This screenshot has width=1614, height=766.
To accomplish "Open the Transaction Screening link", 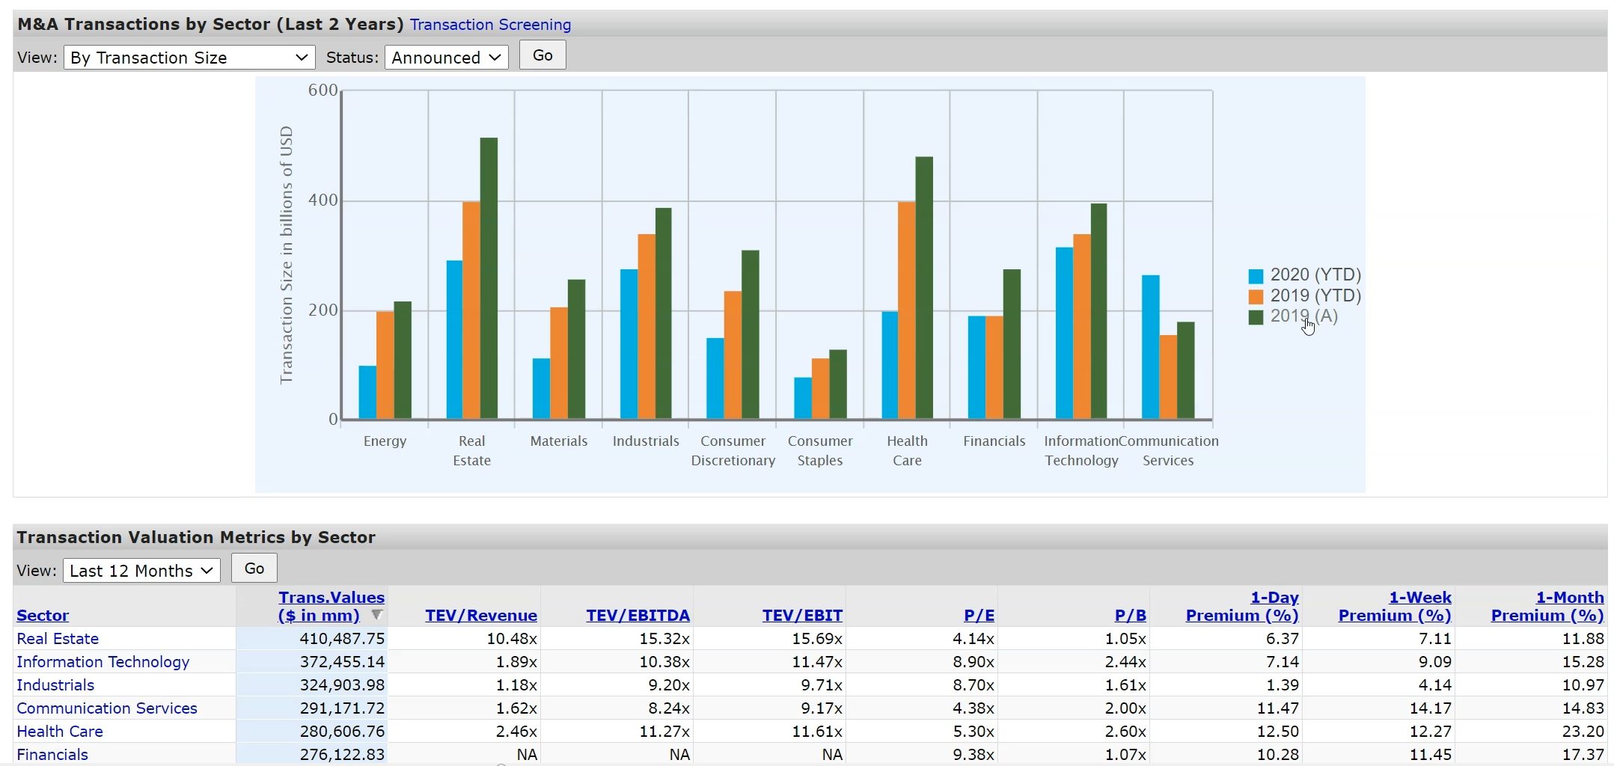I will coord(490,25).
